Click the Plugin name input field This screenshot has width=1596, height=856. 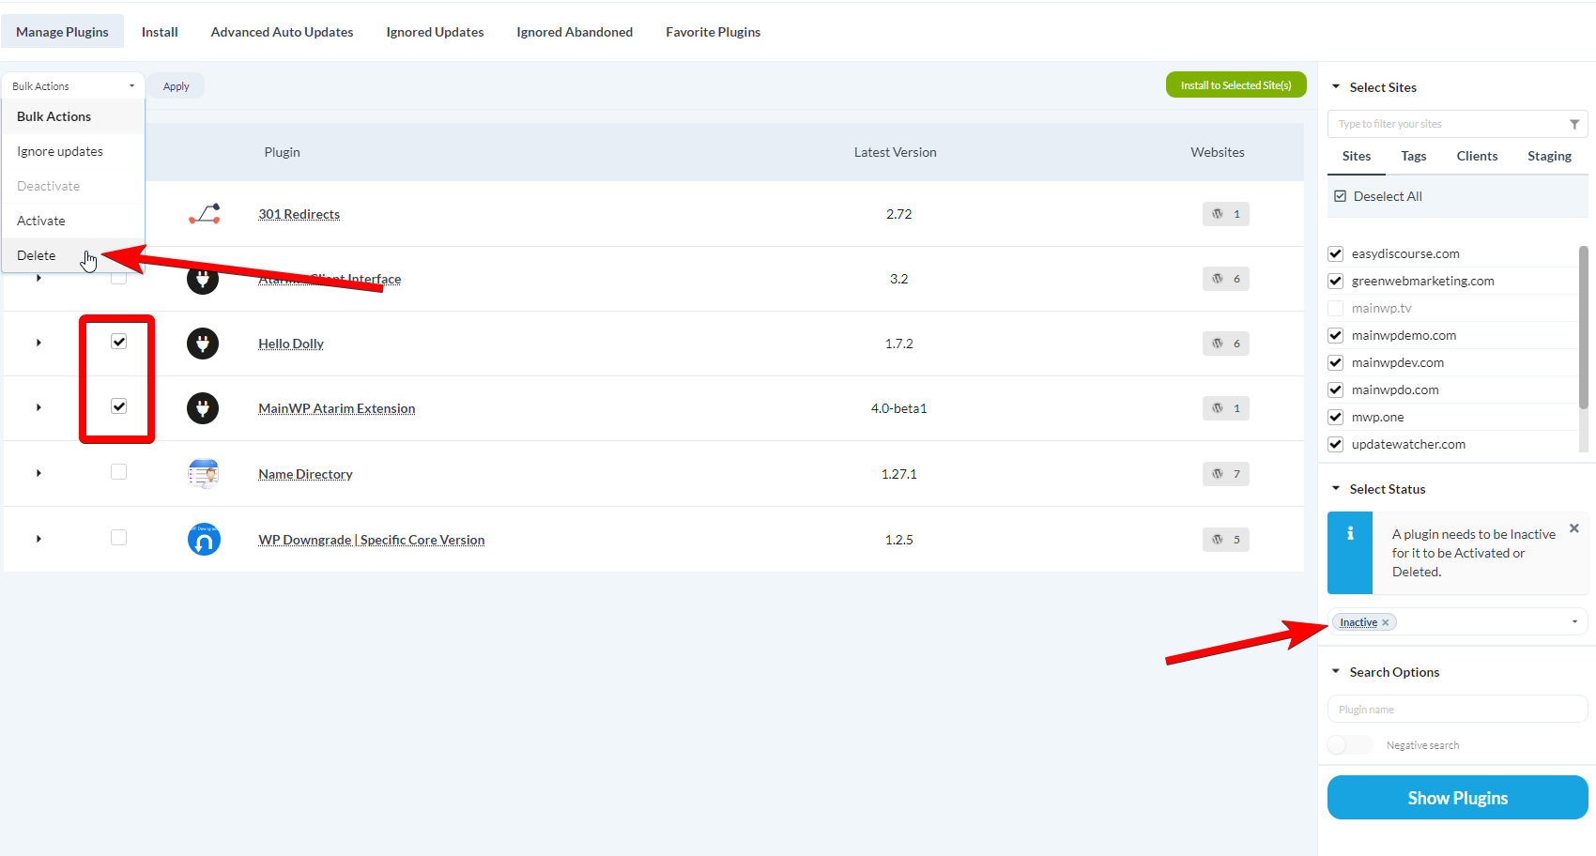pyautogui.click(x=1456, y=709)
